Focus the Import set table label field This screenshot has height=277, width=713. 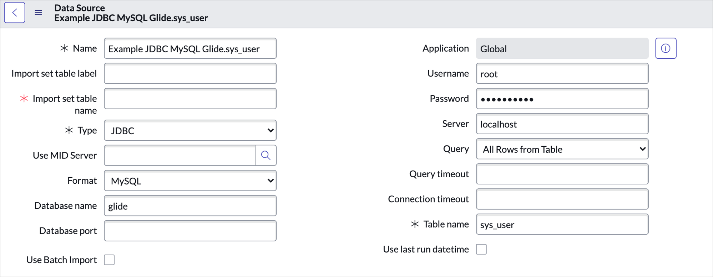[x=190, y=74]
